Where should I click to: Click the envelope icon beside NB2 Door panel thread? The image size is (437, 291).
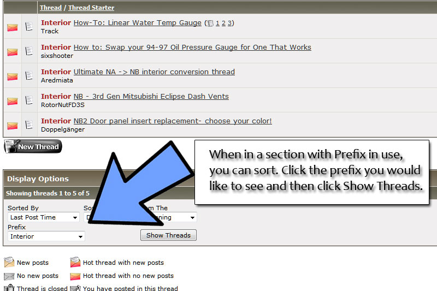(12, 126)
